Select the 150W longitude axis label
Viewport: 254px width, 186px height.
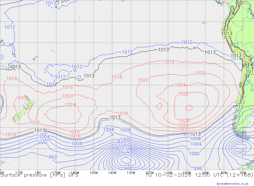94,173
